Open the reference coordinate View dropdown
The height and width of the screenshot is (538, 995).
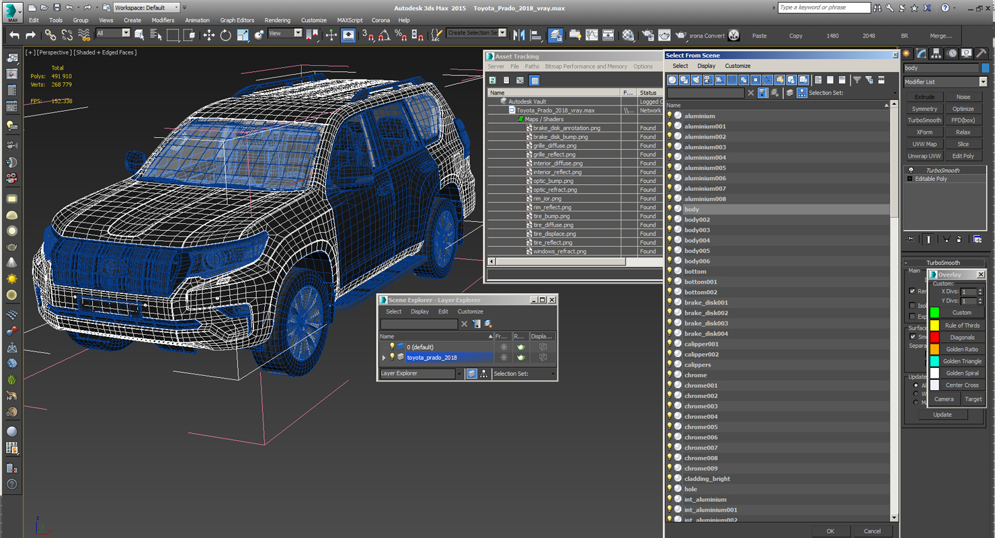pyautogui.click(x=284, y=33)
